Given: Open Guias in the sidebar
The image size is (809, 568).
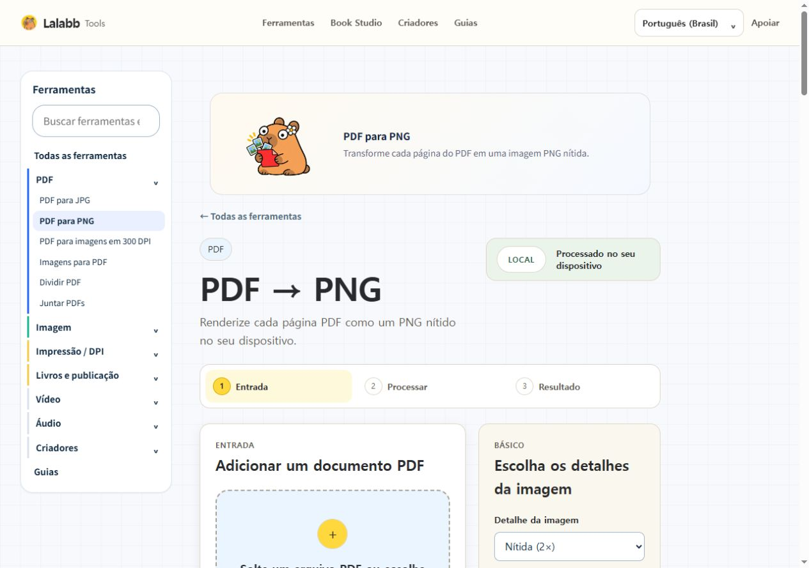Looking at the screenshot, I should [46, 472].
